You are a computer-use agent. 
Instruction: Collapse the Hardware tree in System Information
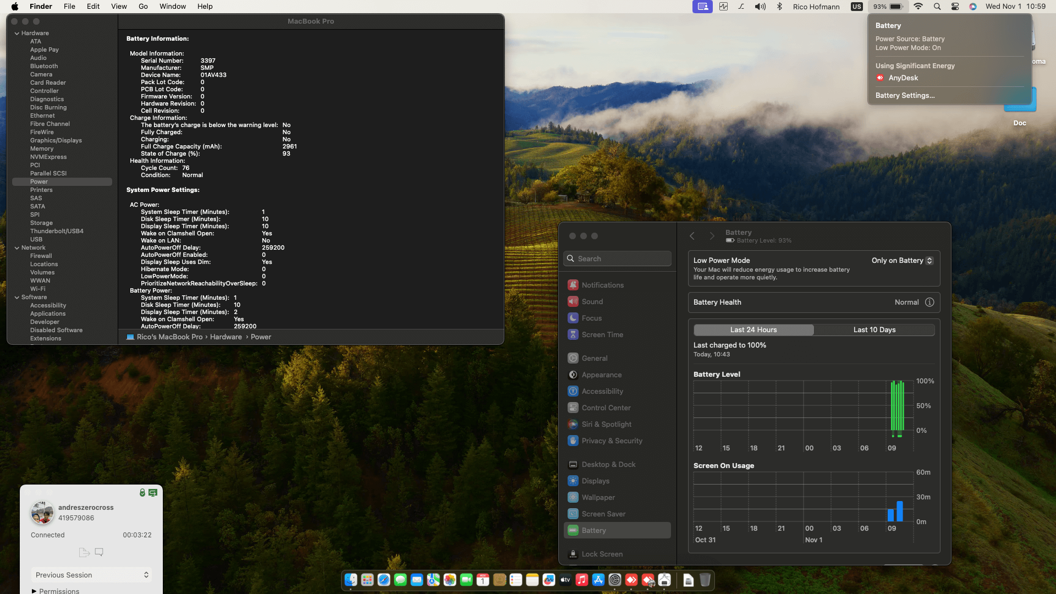tap(17, 33)
